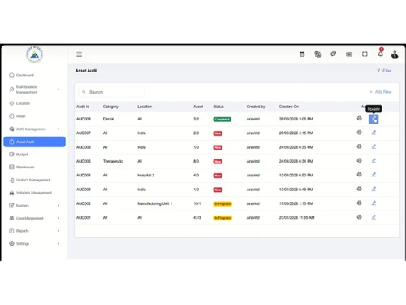The height and width of the screenshot is (305, 406).
Task: Expand the Reports menu chevron
Action: tap(58, 231)
